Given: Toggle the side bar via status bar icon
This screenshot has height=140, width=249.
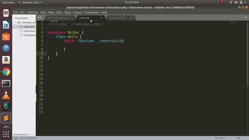Looking at the screenshot, I should (16, 138).
